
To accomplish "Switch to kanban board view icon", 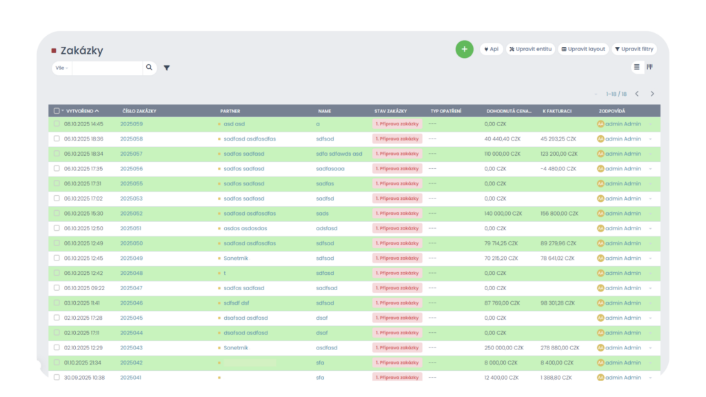I will [649, 67].
